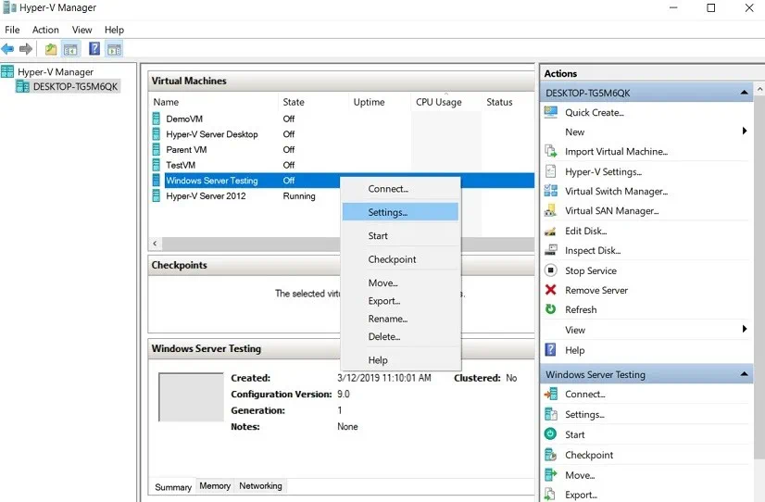The width and height of the screenshot is (765, 502).
Task: Open the Action menu in menu bar
Action: tap(45, 31)
